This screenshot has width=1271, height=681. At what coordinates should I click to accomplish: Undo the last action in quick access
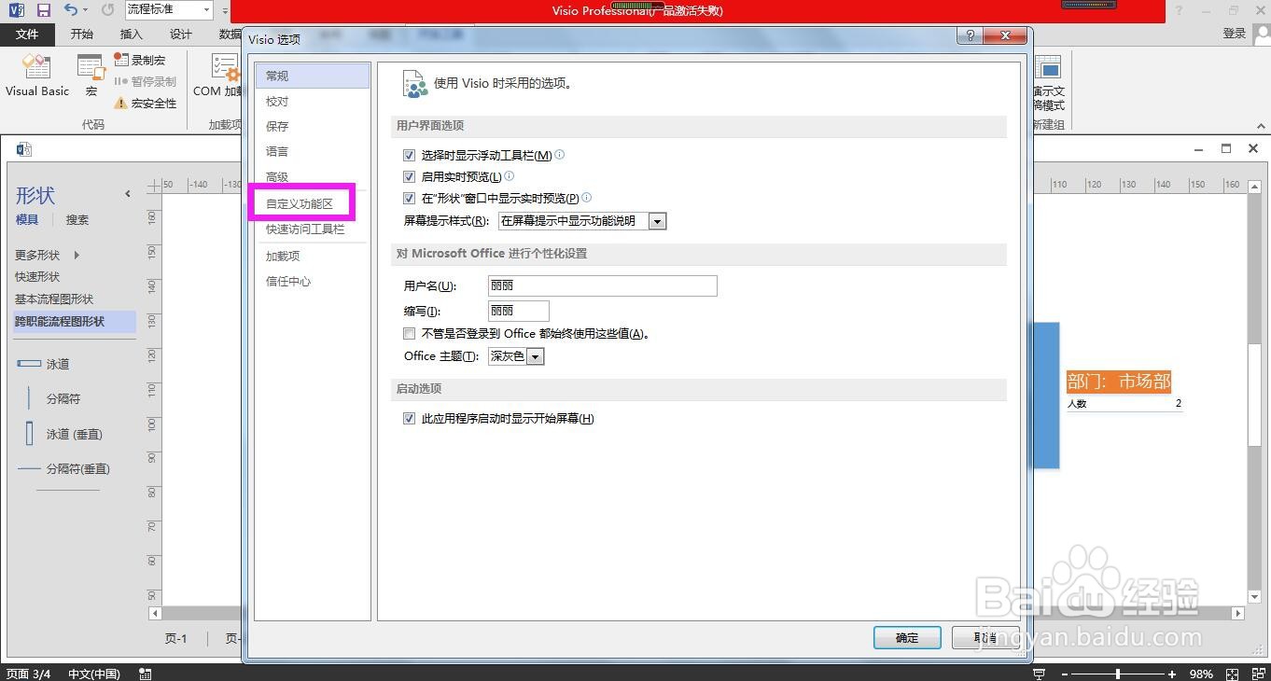(71, 10)
